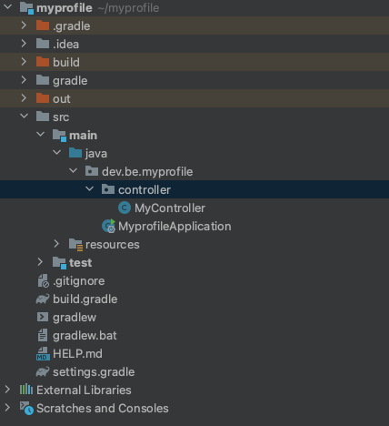This screenshot has height=426, width=389.
Task: Click the HELP.md markdown icon
Action: (x=43, y=354)
